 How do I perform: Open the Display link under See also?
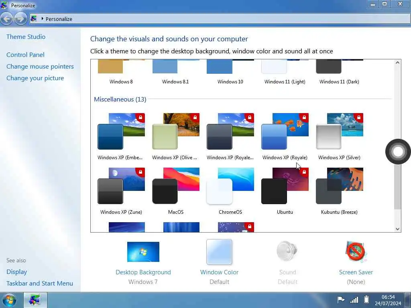pos(17,272)
